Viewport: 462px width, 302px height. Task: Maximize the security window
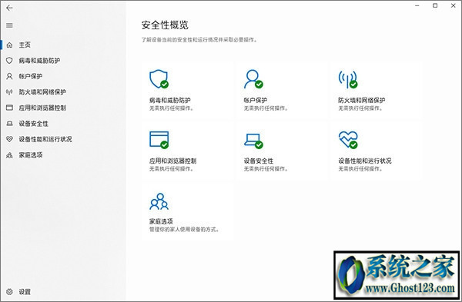coord(435,5)
